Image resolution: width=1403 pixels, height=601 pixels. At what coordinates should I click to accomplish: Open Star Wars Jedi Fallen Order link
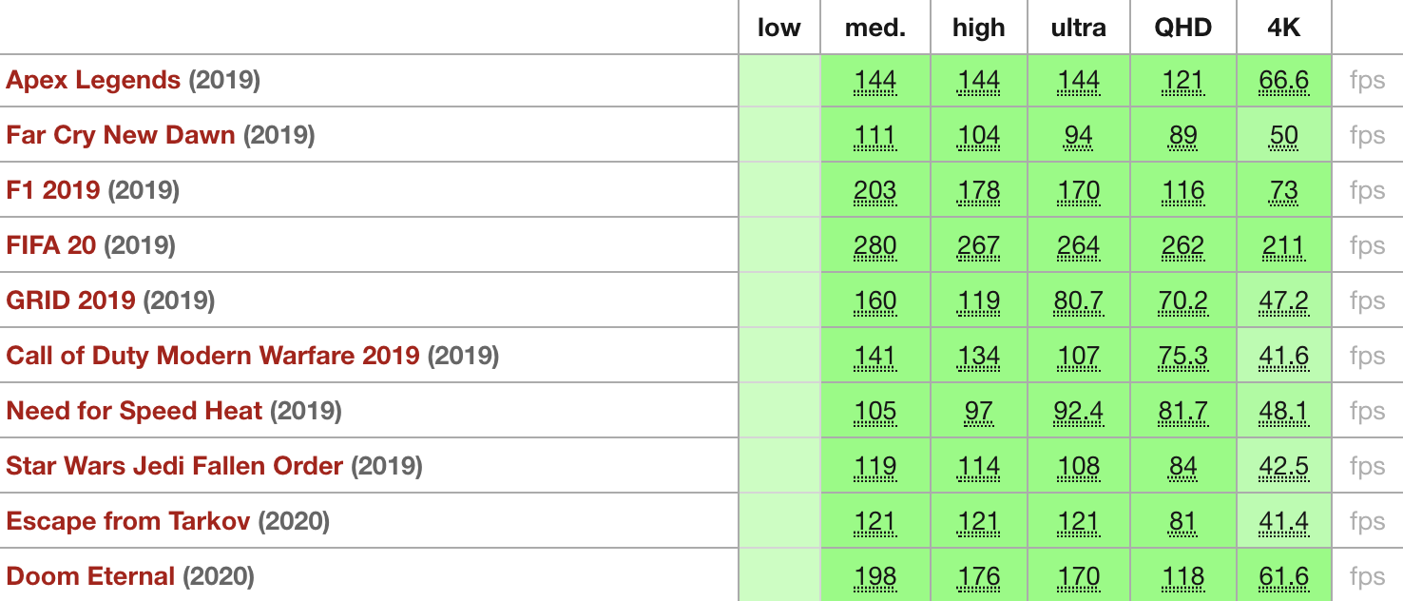(175, 466)
